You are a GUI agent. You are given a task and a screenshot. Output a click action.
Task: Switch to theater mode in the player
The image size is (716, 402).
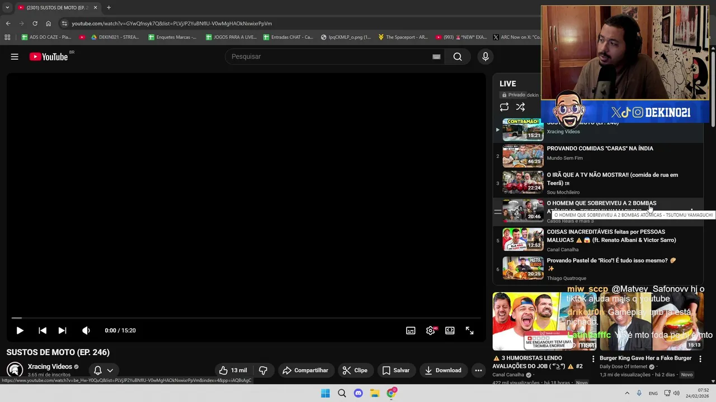pyautogui.click(x=450, y=331)
